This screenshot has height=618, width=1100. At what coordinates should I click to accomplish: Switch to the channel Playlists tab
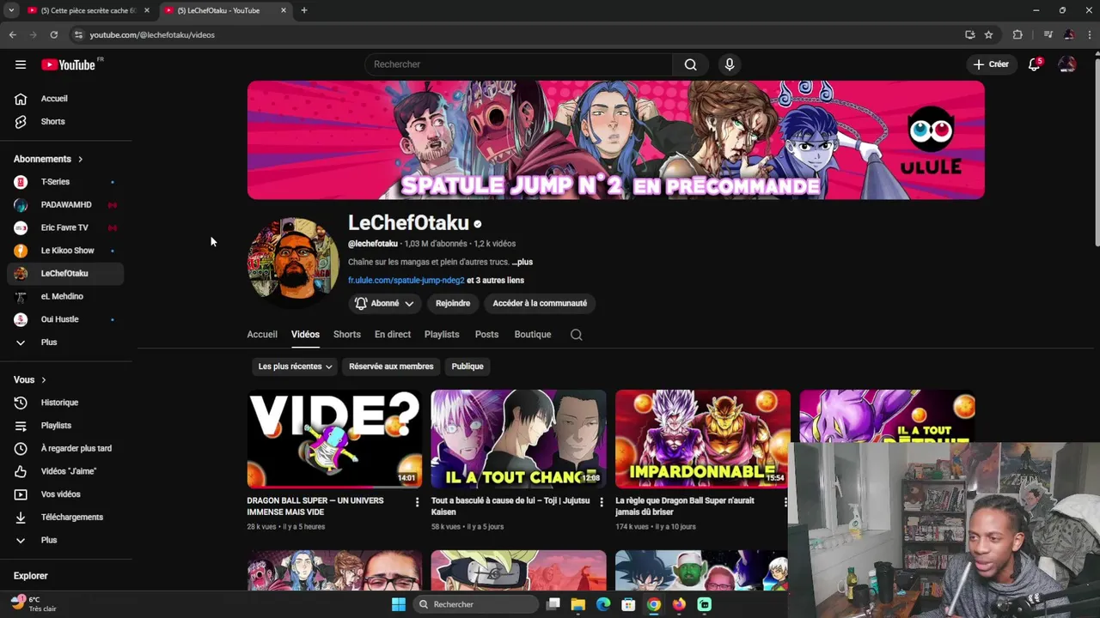pyautogui.click(x=442, y=335)
